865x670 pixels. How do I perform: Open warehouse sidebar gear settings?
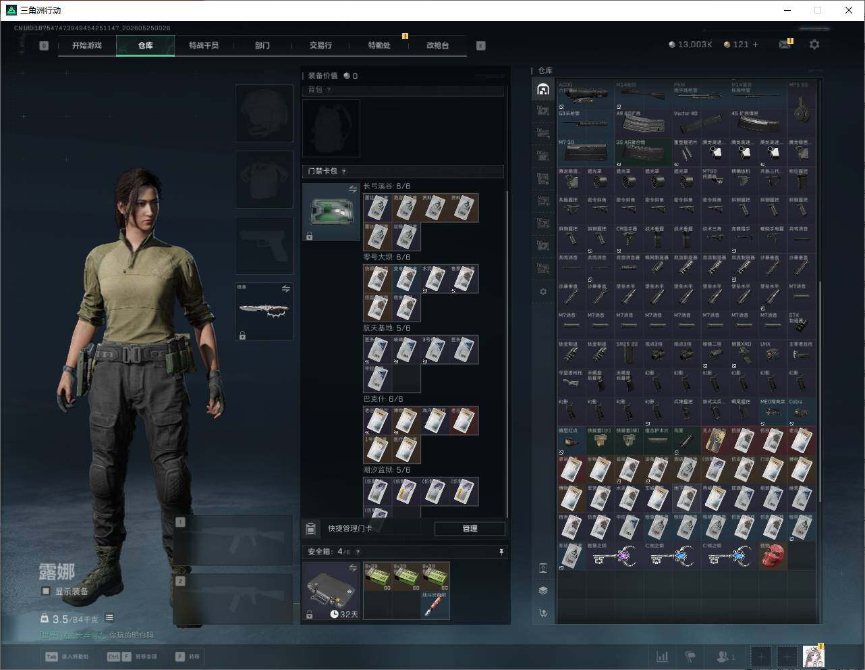tap(543, 292)
